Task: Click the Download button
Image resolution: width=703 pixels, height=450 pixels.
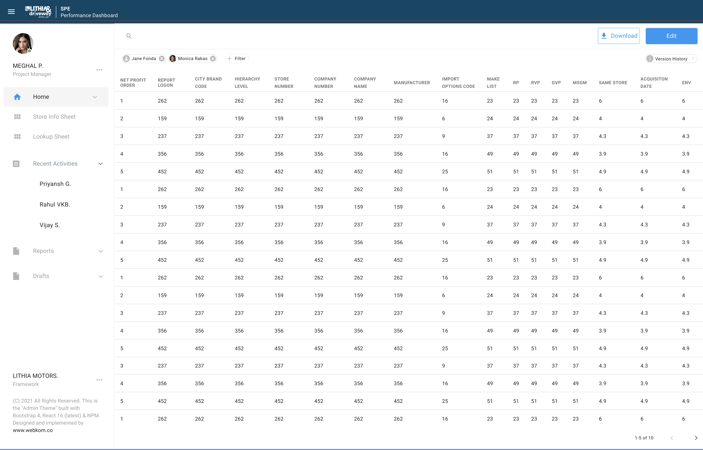Action: pos(619,36)
